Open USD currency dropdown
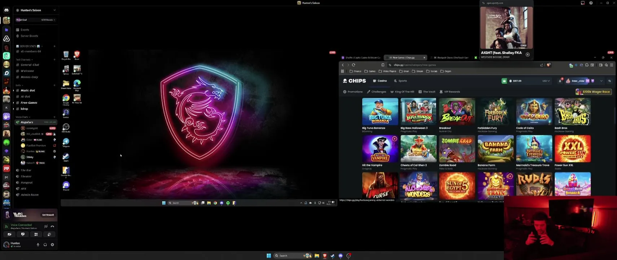This screenshot has height=260, width=617. (x=546, y=81)
